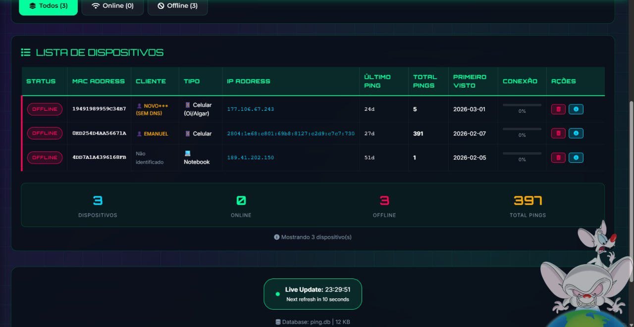The width and height of the screenshot is (634, 327).
Task: Click the connection bar of EMANUEL row
Action: [522, 129]
